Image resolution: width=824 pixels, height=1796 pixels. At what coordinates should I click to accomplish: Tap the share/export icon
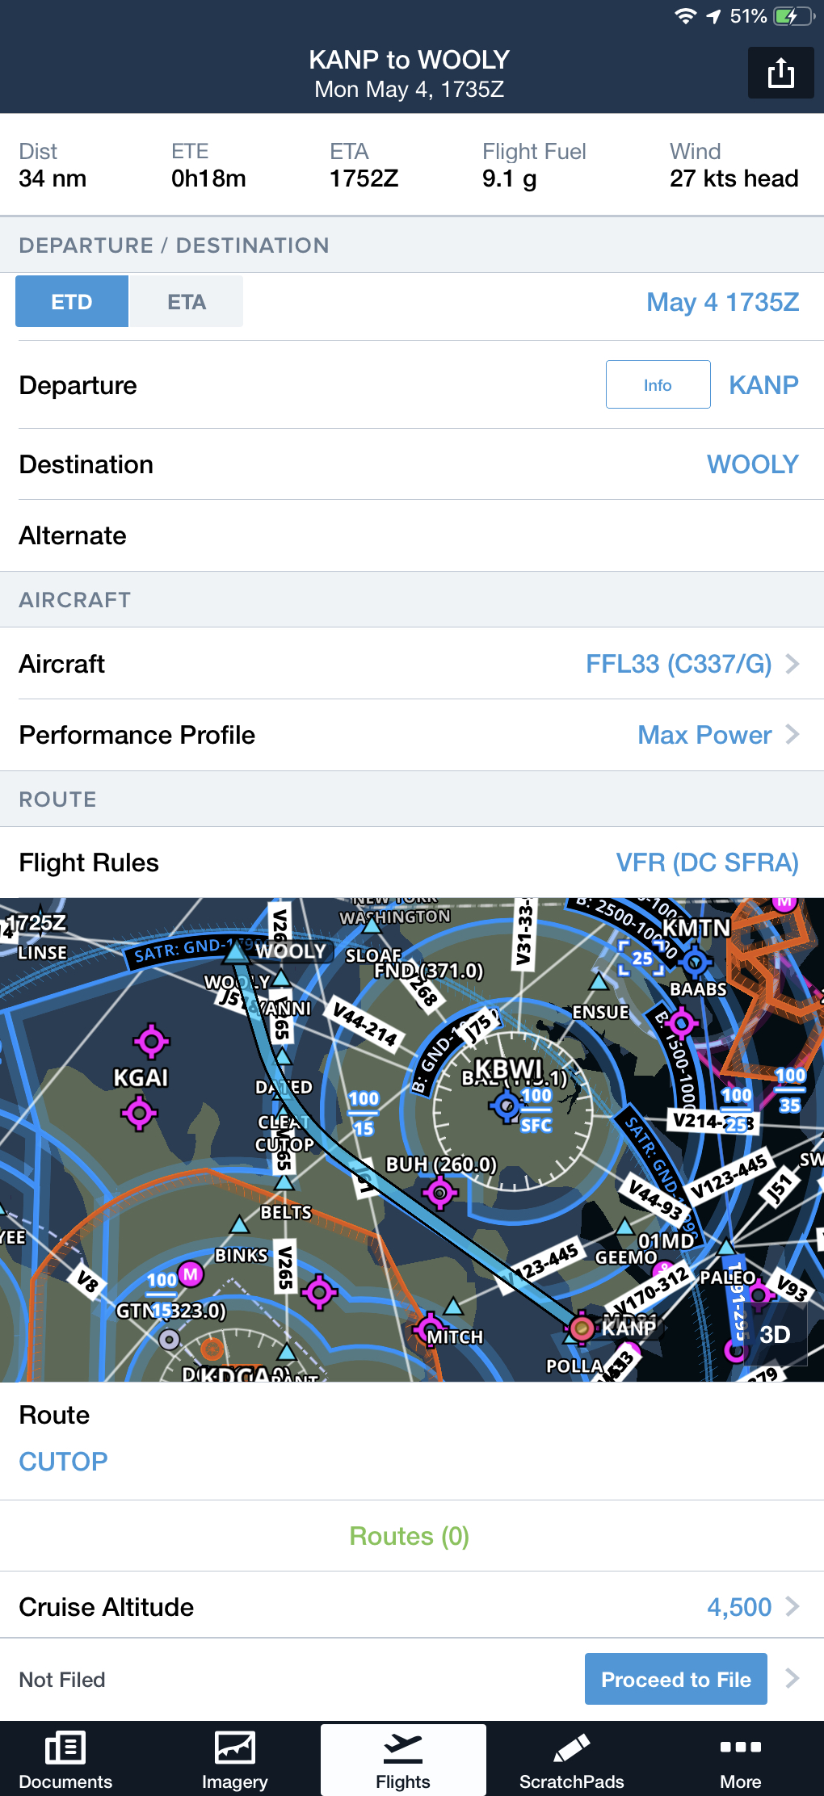point(780,73)
